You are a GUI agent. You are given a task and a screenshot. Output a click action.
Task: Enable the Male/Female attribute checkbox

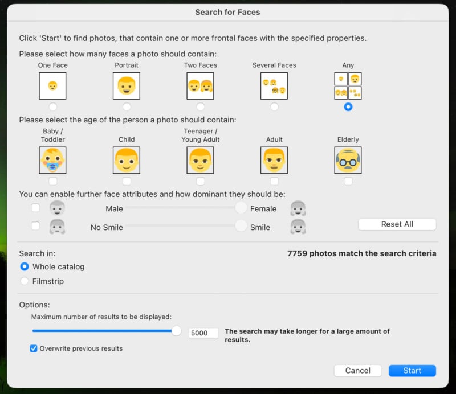click(x=36, y=208)
